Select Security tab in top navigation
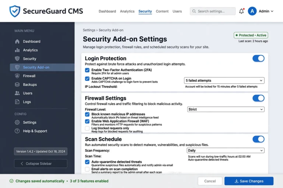Image resolution: width=283 pixels, height=188 pixels. click(145, 11)
